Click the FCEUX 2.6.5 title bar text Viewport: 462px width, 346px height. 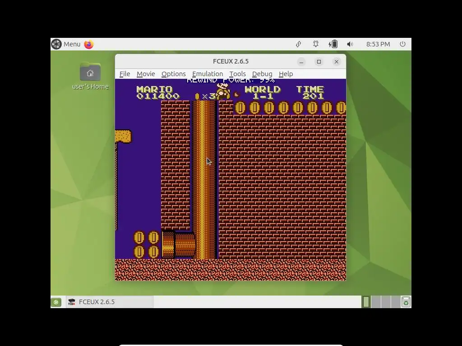click(x=231, y=61)
